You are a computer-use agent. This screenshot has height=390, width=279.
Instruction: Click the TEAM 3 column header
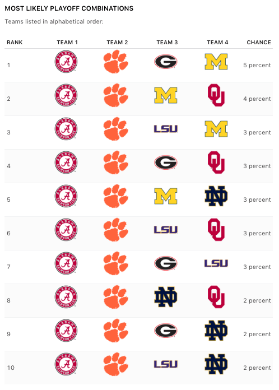point(167,42)
